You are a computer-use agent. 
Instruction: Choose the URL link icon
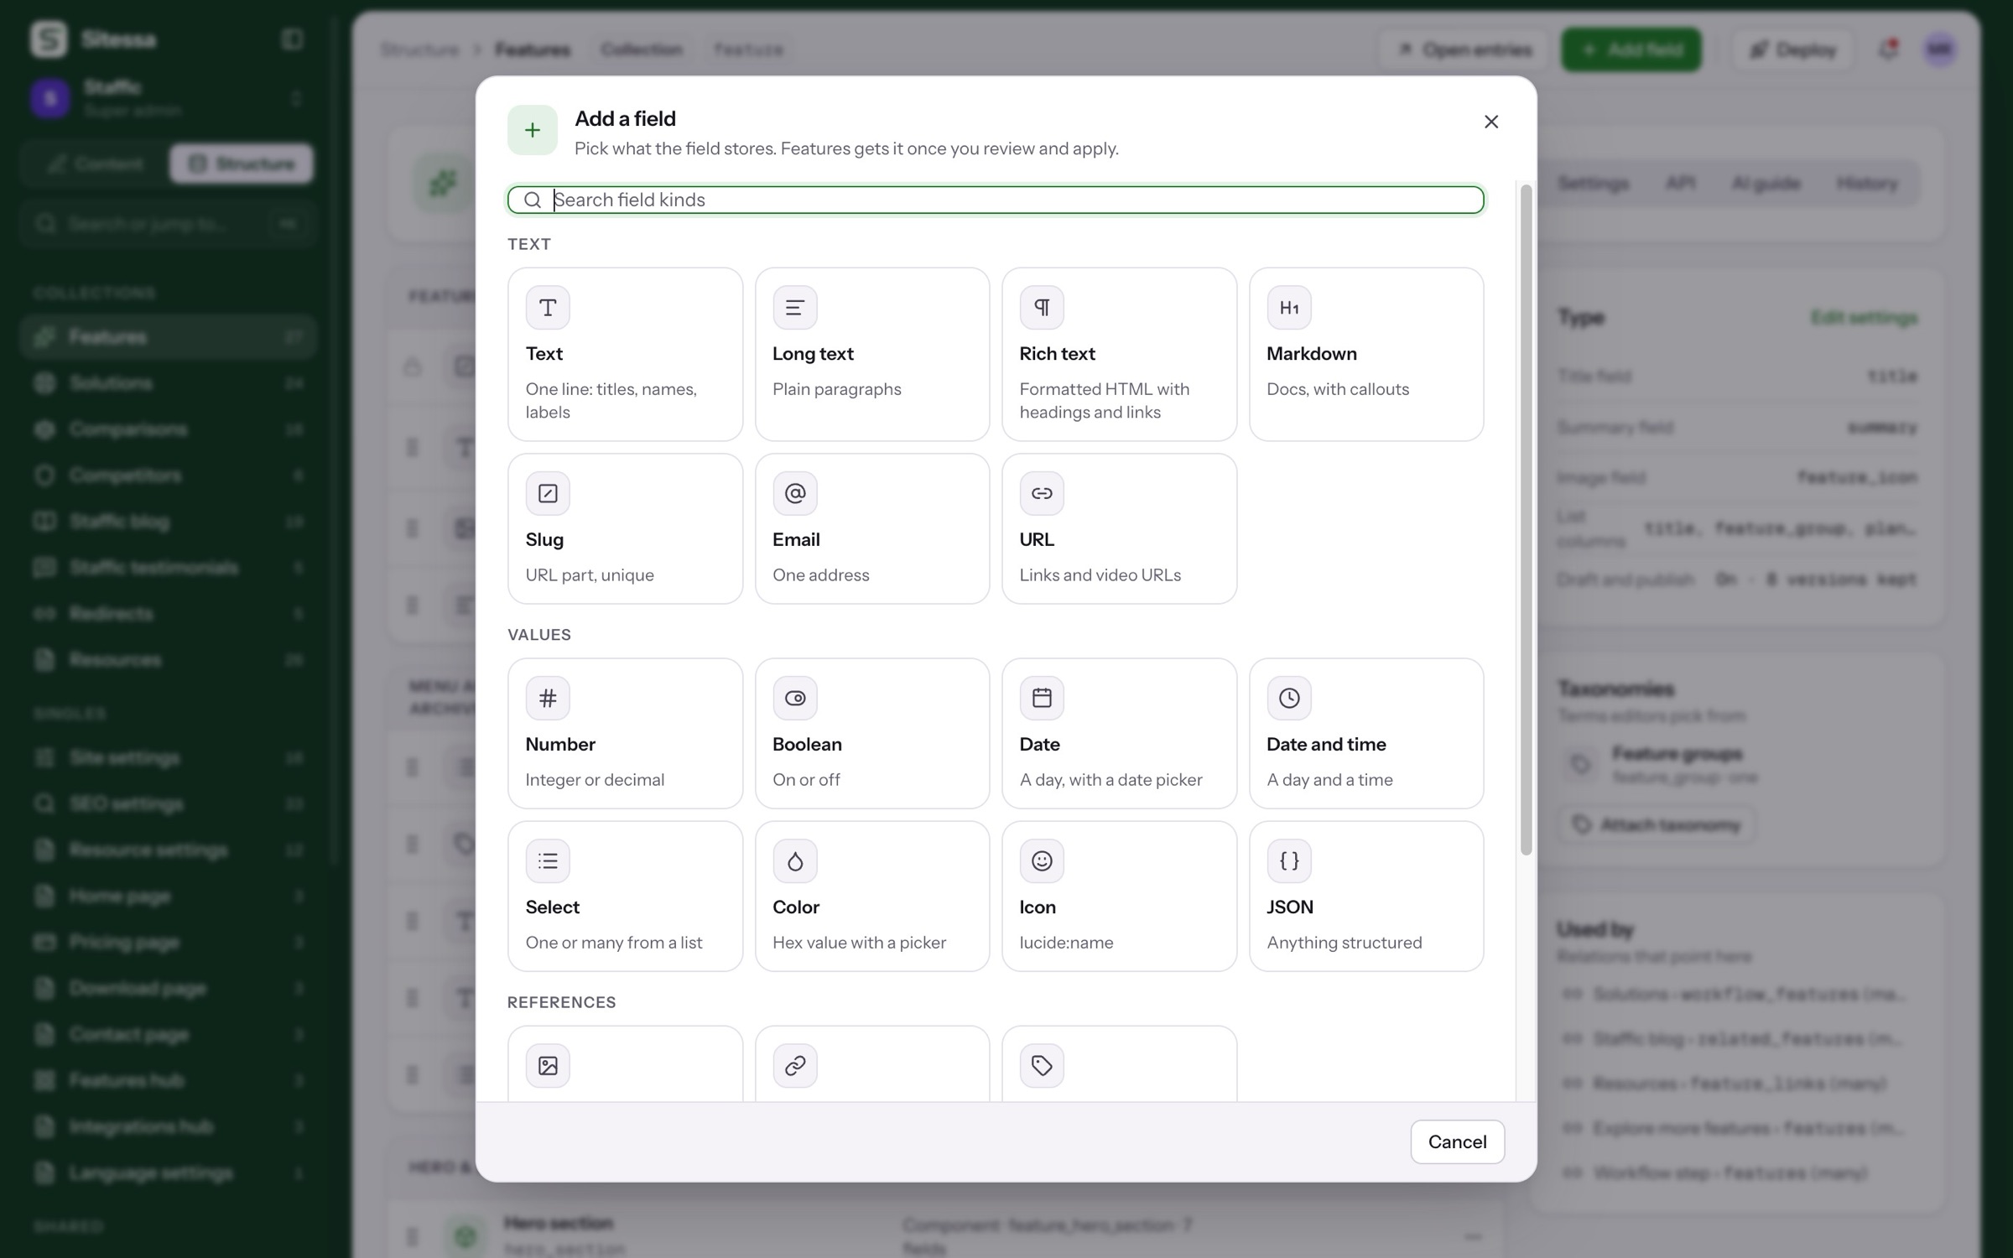click(1042, 493)
